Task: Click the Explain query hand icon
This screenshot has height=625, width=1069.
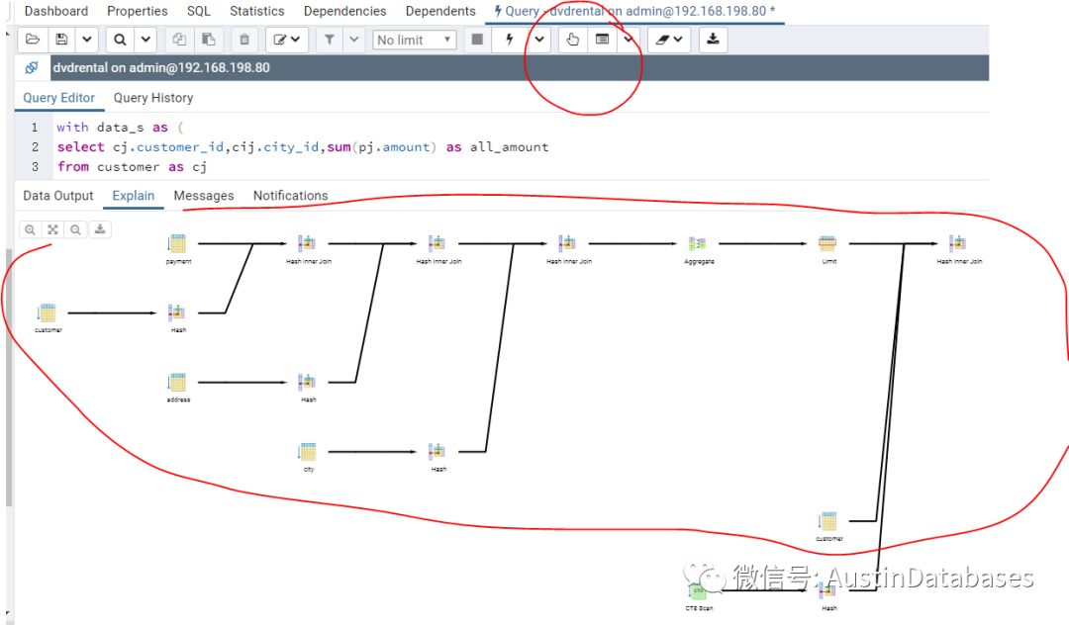Action: pos(572,40)
